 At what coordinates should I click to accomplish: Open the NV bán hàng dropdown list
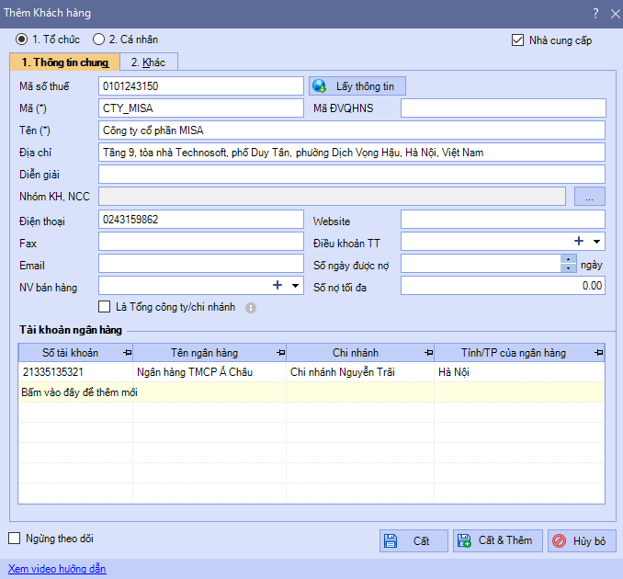click(x=295, y=286)
